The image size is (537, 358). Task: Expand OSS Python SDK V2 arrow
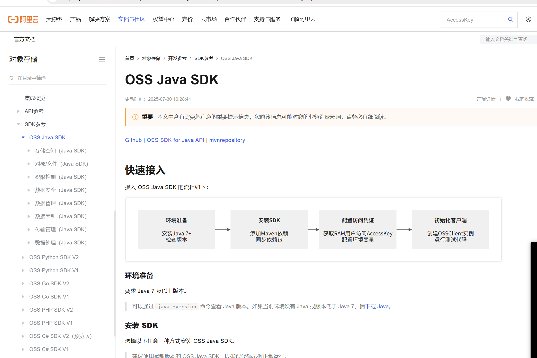pos(23,257)
